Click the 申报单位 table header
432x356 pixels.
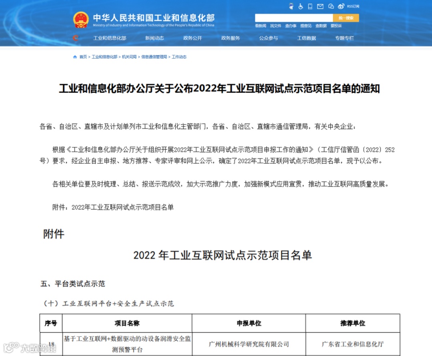click(x=249, y=323)
